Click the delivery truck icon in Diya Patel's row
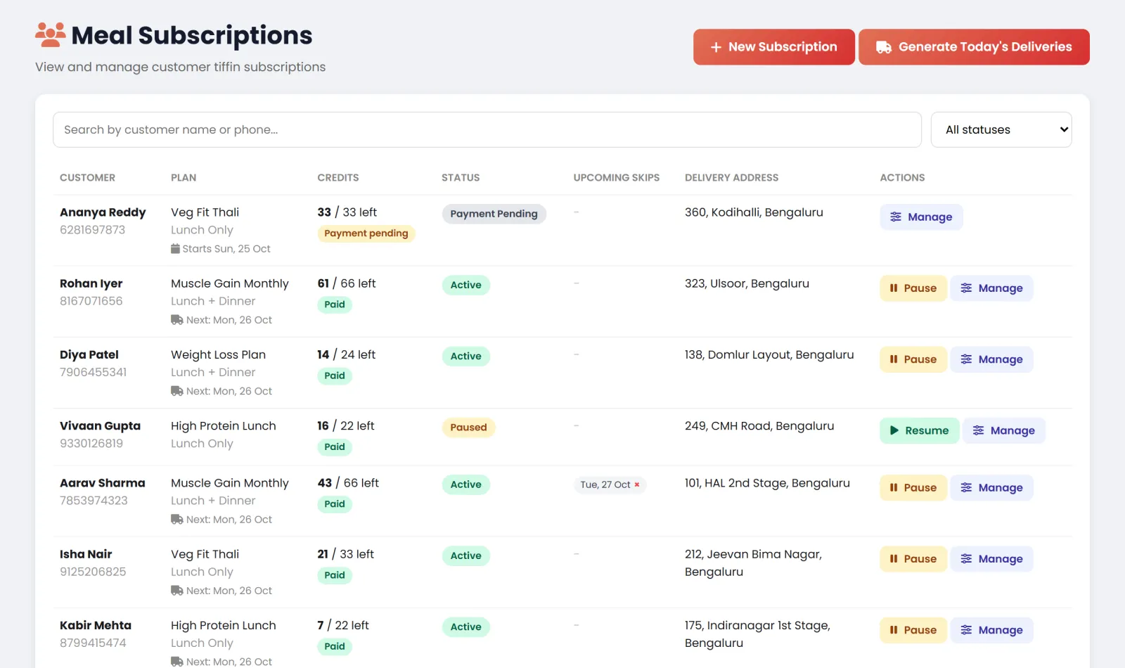 tap(177, 391)
